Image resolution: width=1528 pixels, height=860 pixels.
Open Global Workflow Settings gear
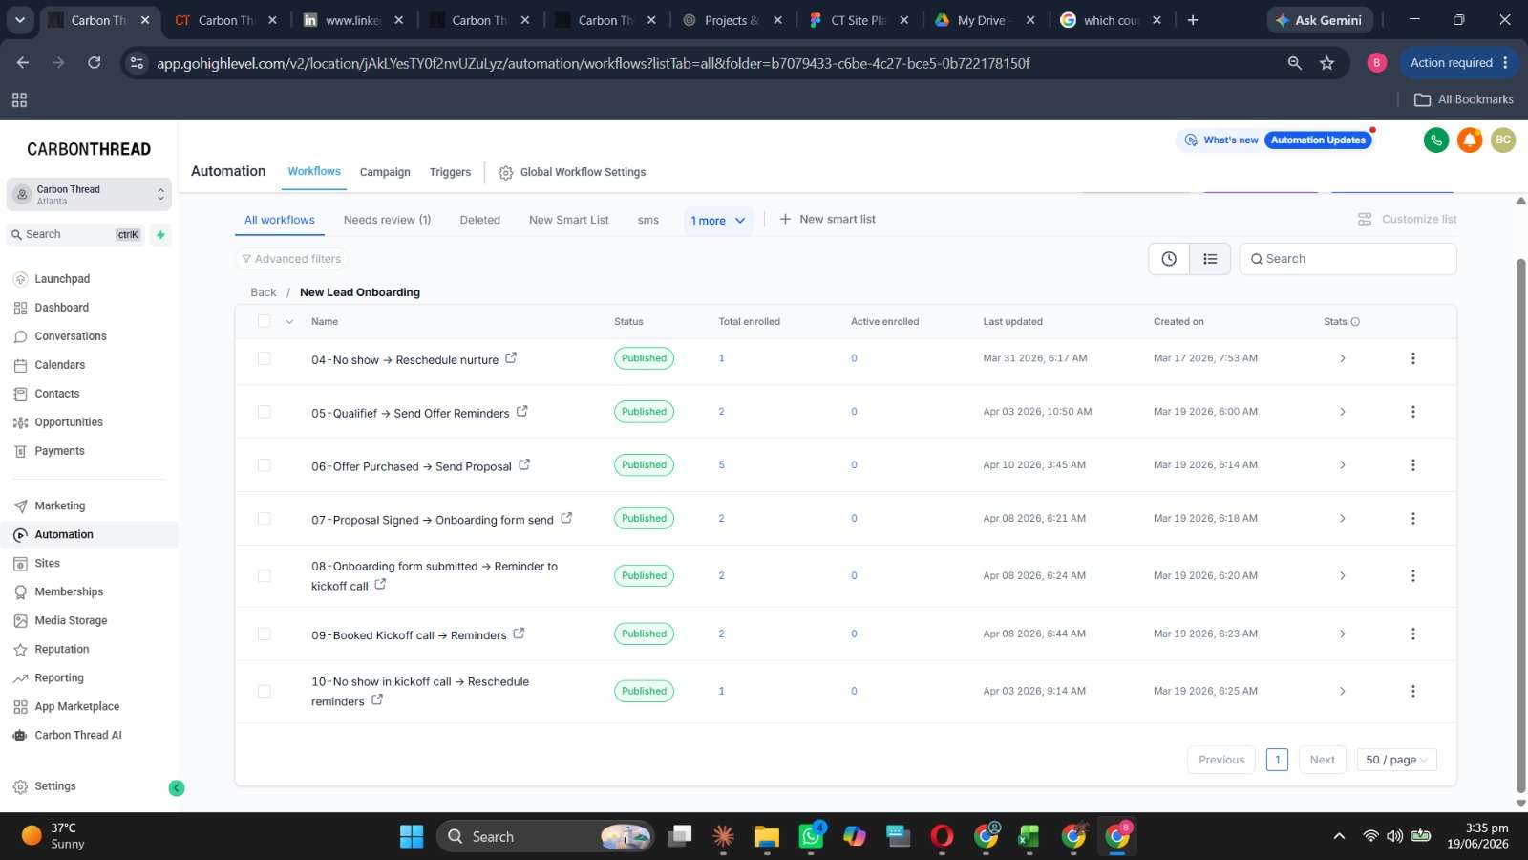pyautogui.click(x=506, y=173)
